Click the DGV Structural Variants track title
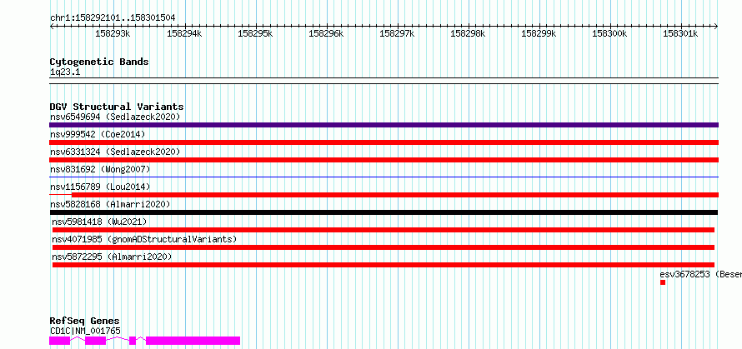Viewport: 742px width, 349px height. (117, 107)
